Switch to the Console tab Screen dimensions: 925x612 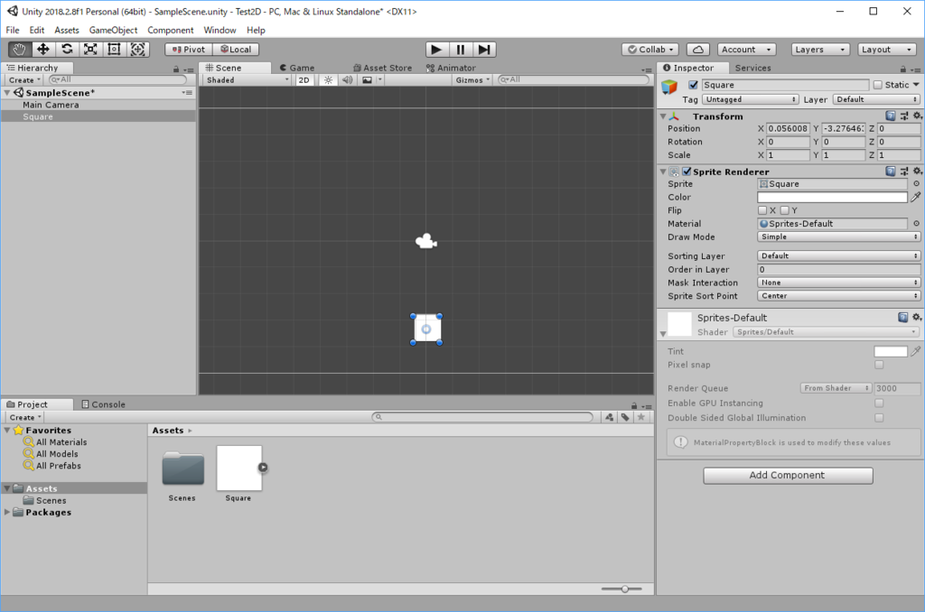(x=103, y=404)
